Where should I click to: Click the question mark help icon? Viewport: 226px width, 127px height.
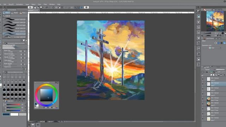click(x=86, y=7)
